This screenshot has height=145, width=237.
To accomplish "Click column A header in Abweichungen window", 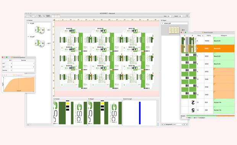I will (x=185, y=35).
